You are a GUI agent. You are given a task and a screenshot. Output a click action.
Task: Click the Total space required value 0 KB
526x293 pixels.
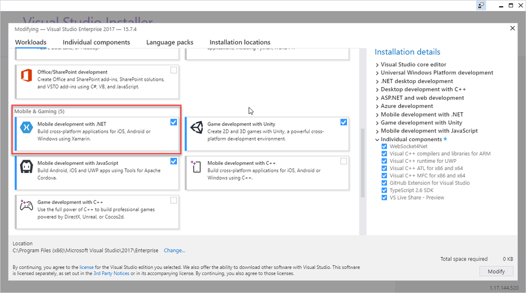tap(508, 259)
